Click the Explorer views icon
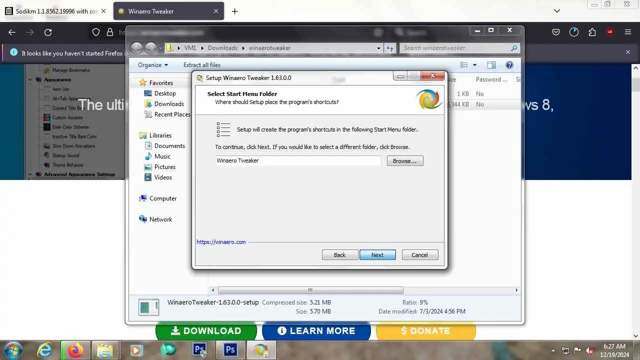The height and width of the screenshot is (360, 640). [x=464, y=65]
